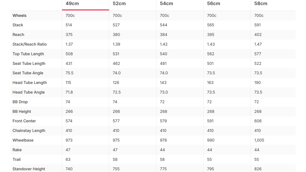Click the 75.5 seat tube angle value
306x172 pixels.
point(69,73)
